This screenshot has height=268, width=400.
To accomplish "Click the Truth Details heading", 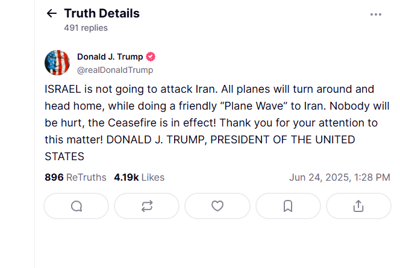I will (102, 13).
